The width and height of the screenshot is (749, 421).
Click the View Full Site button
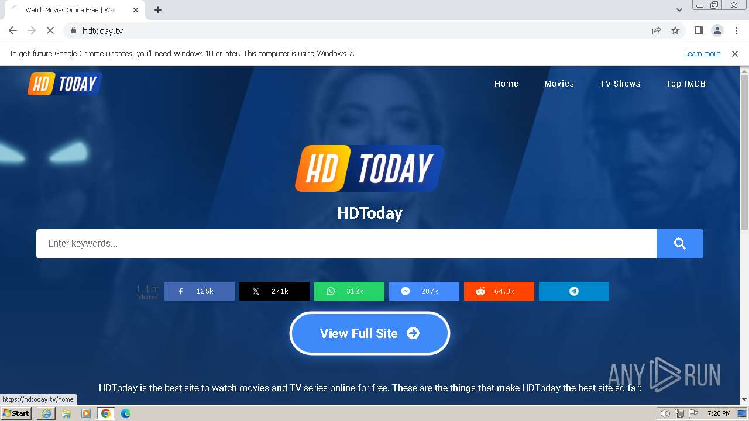(370, 333)
